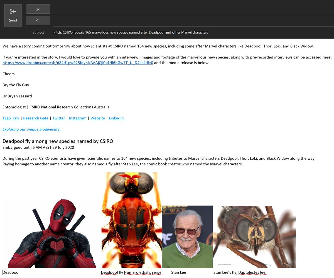Click the 'Entomologist | CSIRO National Research Collections Australia' line
The height and width of the screenshot is (278, 334).
[x=56, y=107]
